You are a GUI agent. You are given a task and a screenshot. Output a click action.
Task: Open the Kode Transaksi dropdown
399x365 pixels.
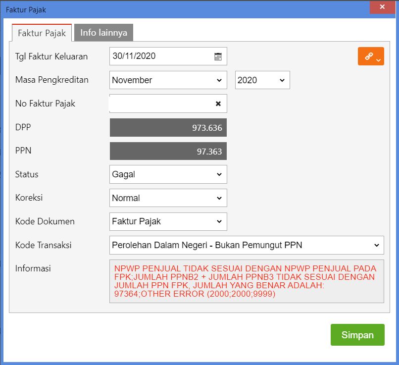click(247, 245)
